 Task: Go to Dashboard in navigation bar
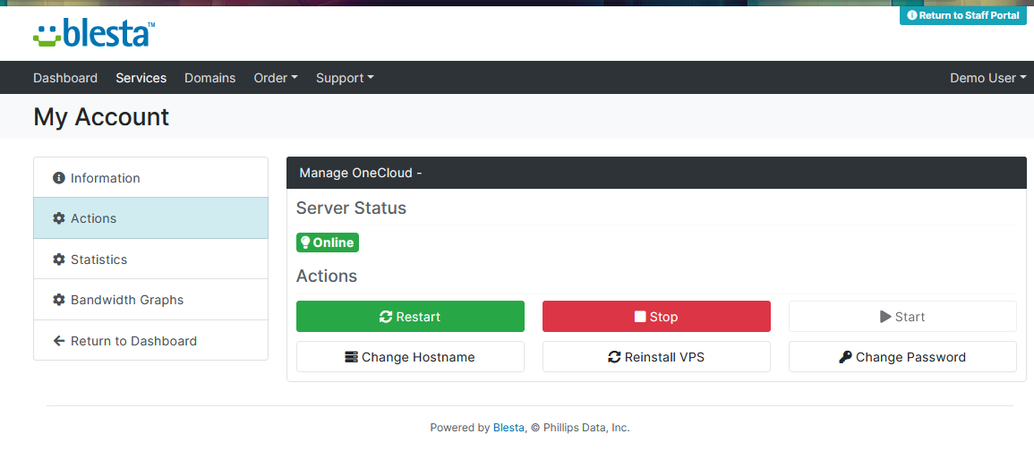point(65,78)
